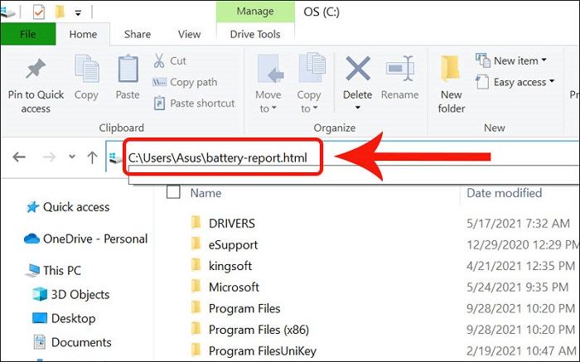Select the Rename ribbon icon
Screen dimensions: 580x362
(x=399, y=70)
